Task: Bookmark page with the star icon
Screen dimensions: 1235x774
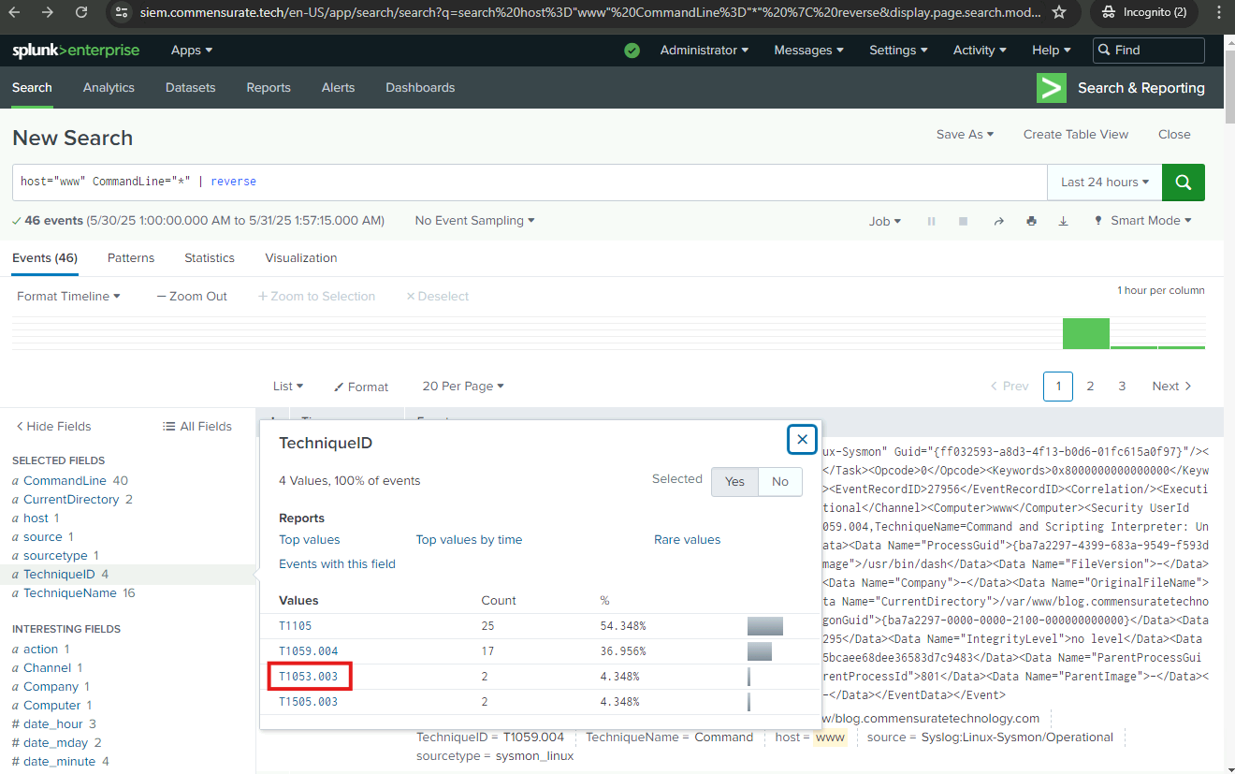Action: point(1059,12)
